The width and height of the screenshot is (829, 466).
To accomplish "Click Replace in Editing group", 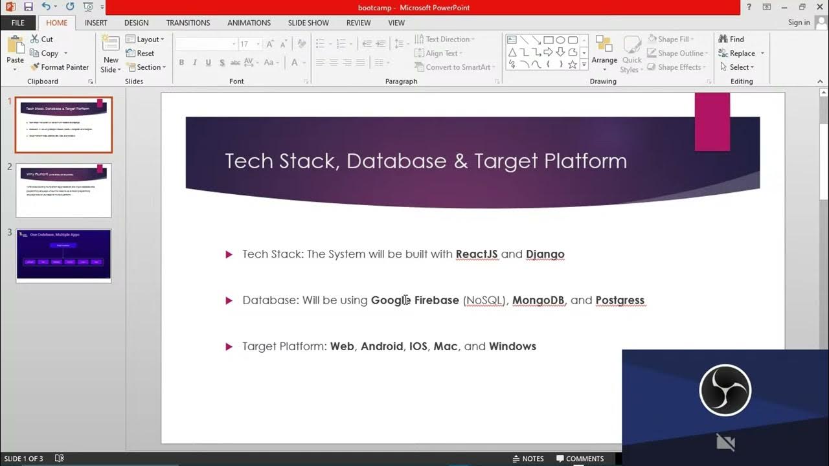I will point(737,53).
